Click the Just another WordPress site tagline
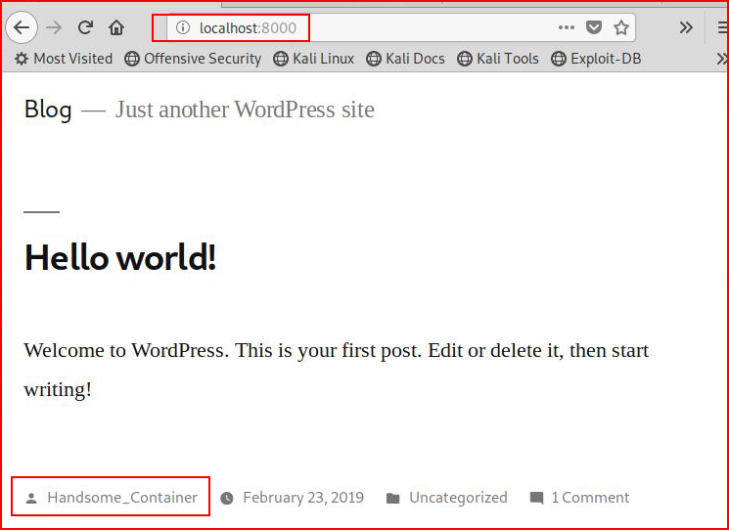This screenshot has height=530, width=729. click(x=245, y=110)
